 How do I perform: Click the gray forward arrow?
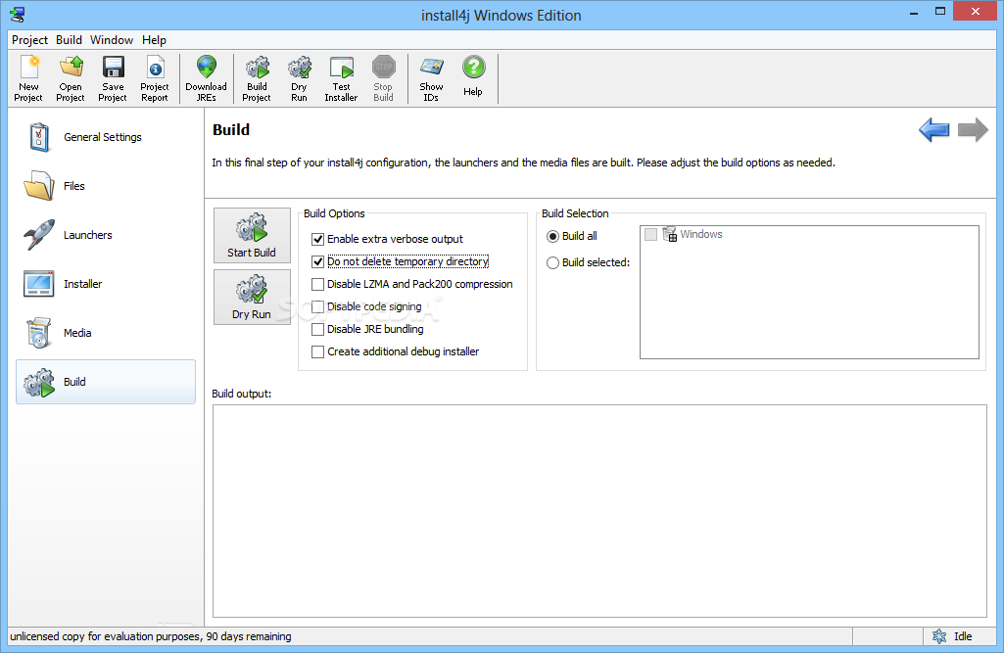point(973,129)
